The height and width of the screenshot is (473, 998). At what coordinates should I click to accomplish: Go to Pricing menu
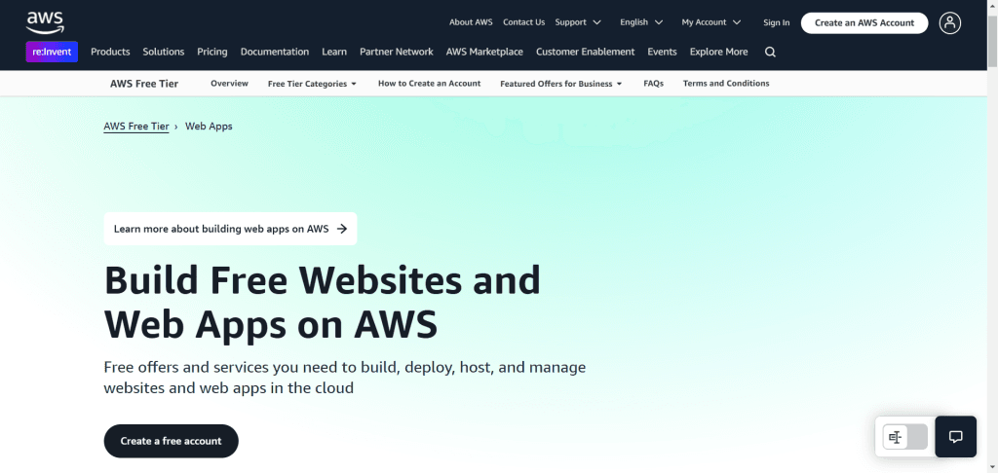(211, 53)
